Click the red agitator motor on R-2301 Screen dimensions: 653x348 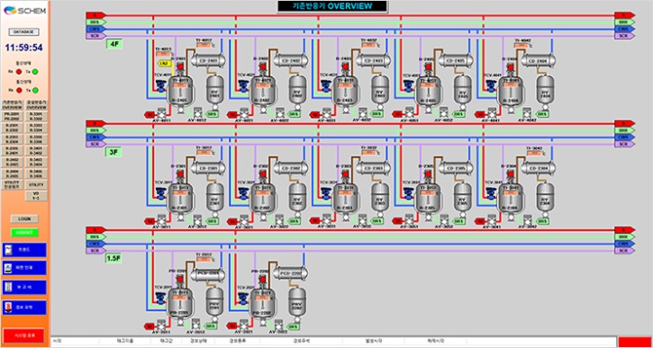click(180, 174)
